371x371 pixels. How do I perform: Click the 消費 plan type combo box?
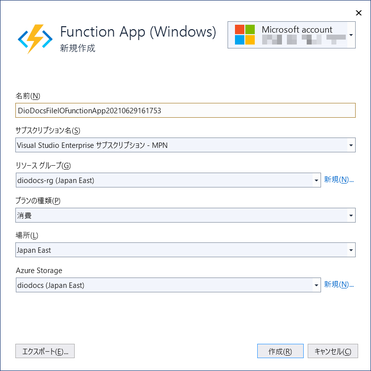click(x=185, y=215)
